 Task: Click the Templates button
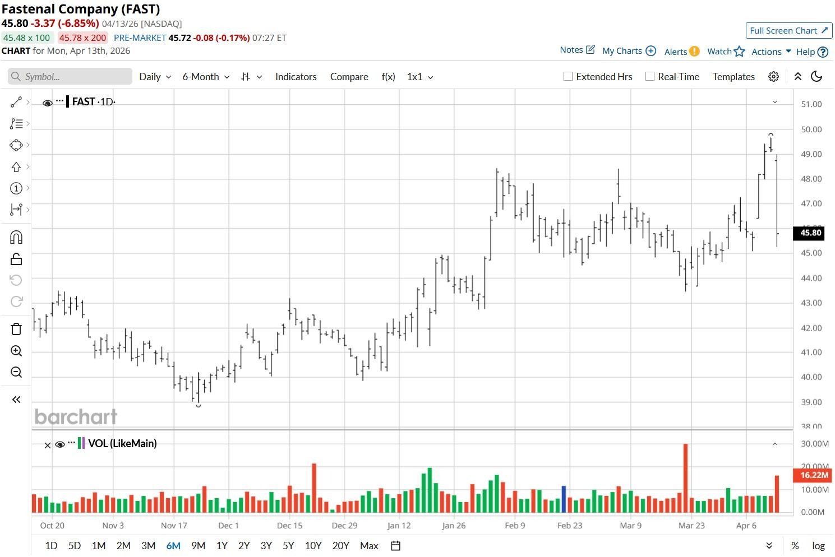[x=733, y=77]
